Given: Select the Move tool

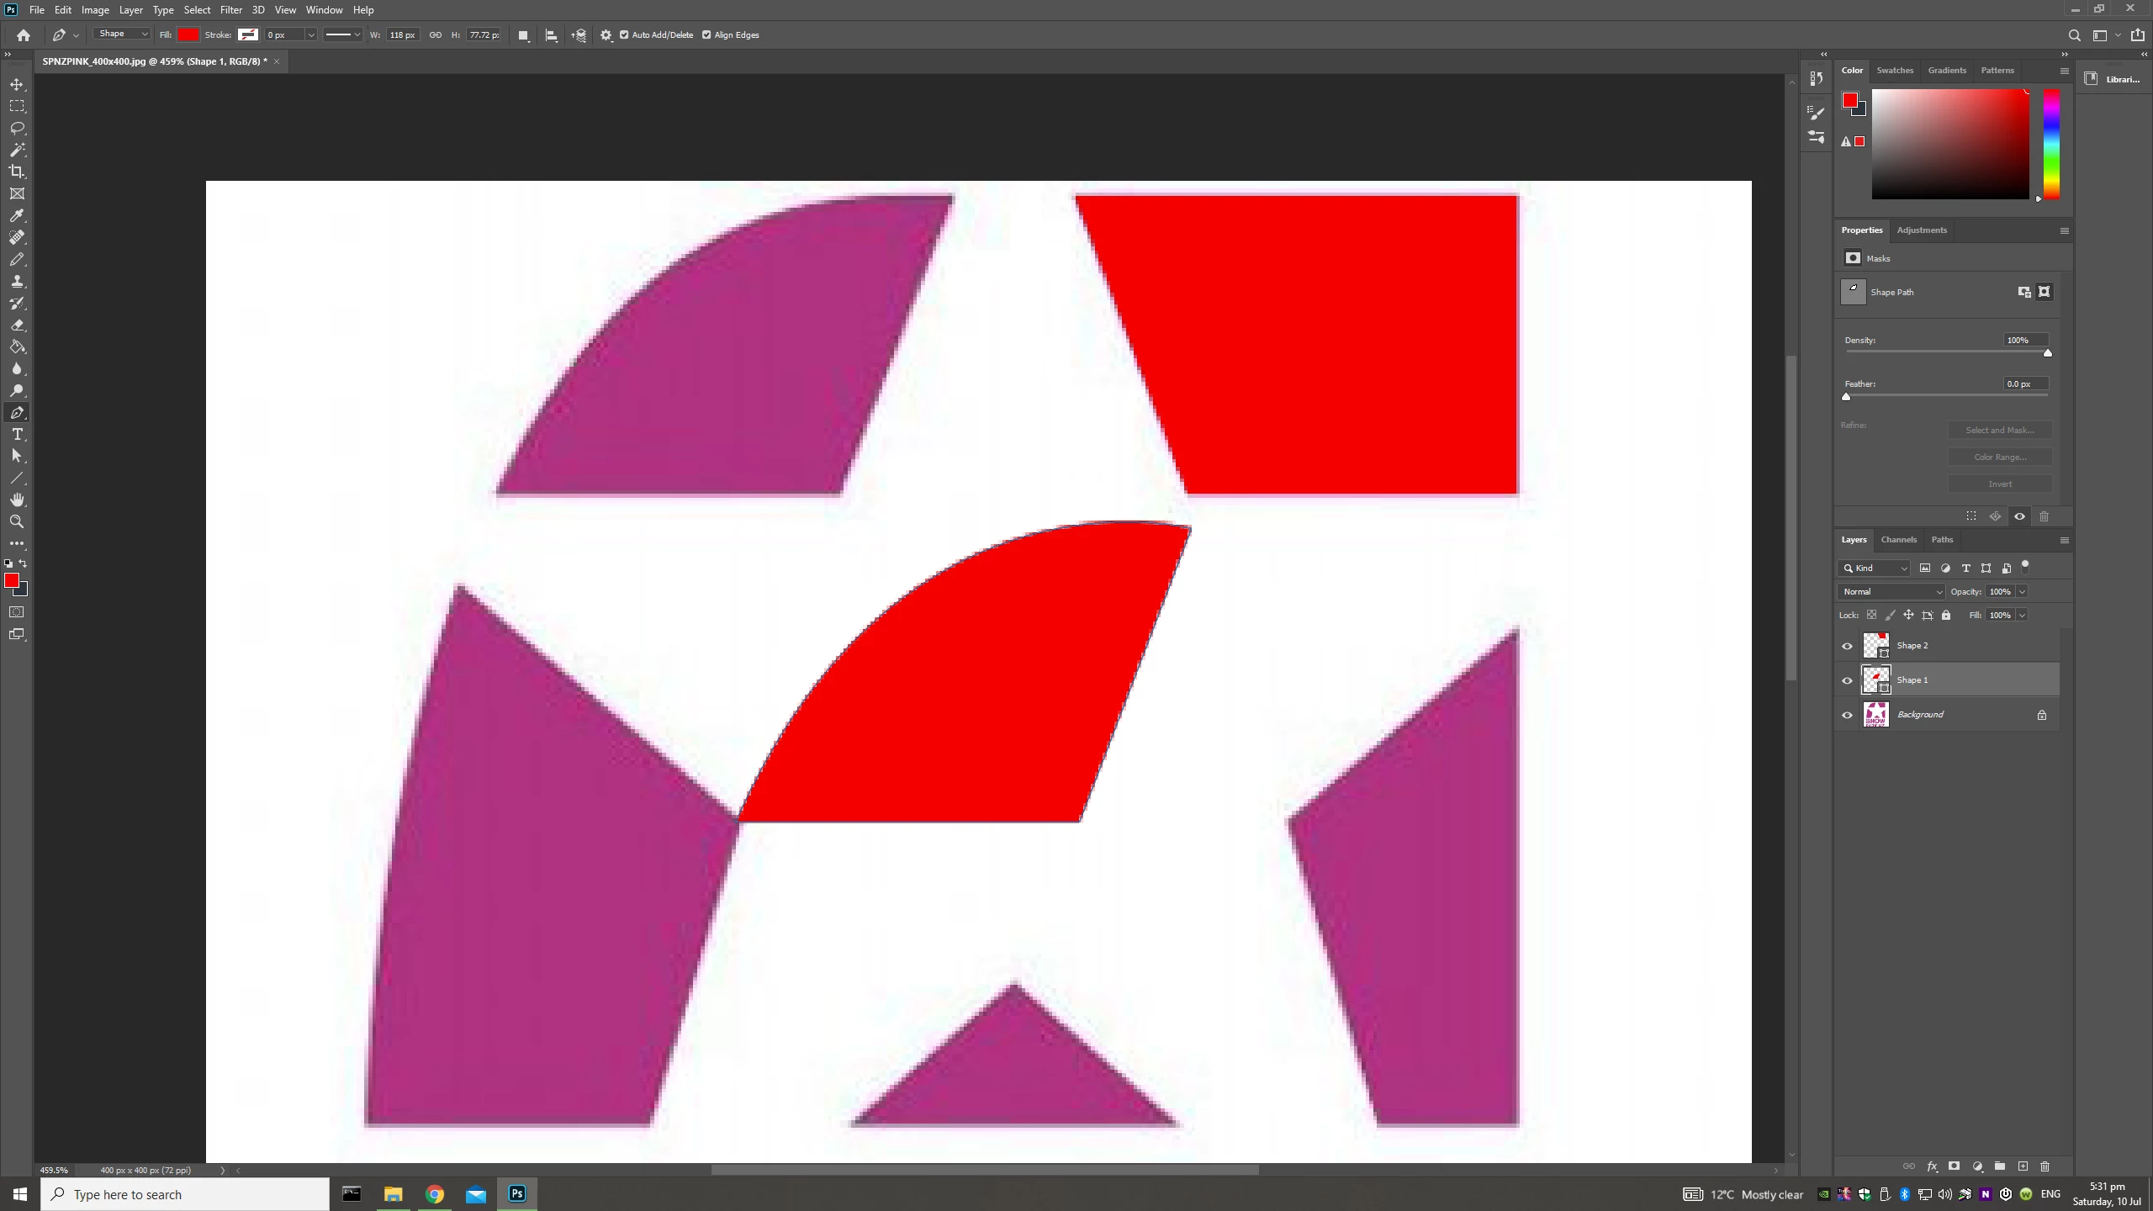Looking at the screenshot, I should (x=17, y=85).
